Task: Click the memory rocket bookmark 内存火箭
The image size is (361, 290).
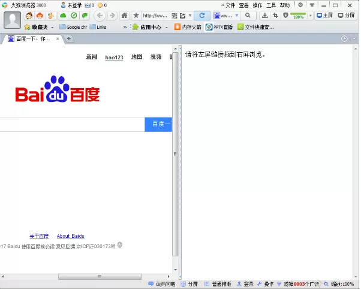Action: pyautogui.click(x=188, y=27)
